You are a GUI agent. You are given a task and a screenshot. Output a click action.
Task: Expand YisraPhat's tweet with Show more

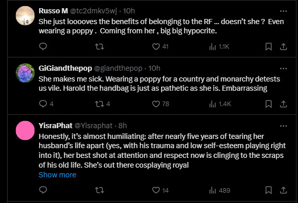(58, 175)
